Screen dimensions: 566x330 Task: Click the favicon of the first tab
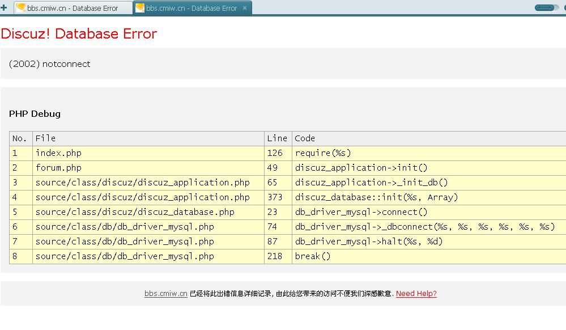pyautogui.click(x=22, y=7)
